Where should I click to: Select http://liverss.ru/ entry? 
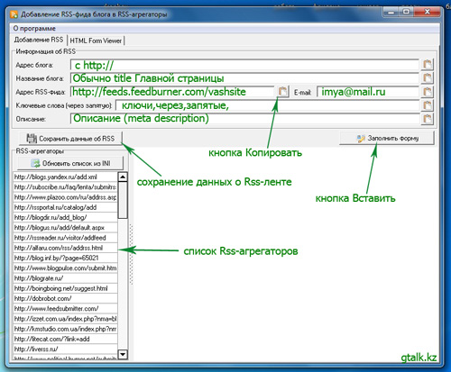click(65, 349)
